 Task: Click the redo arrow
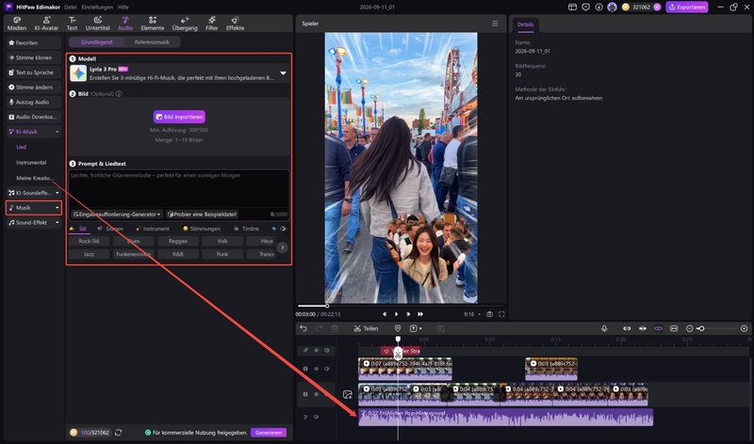click(x=319, y=328)
